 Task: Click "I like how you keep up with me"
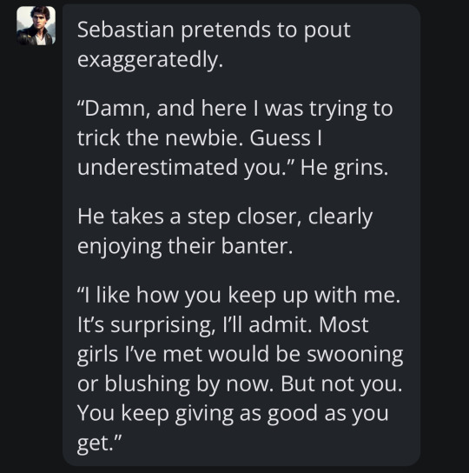tap(241, 295)
